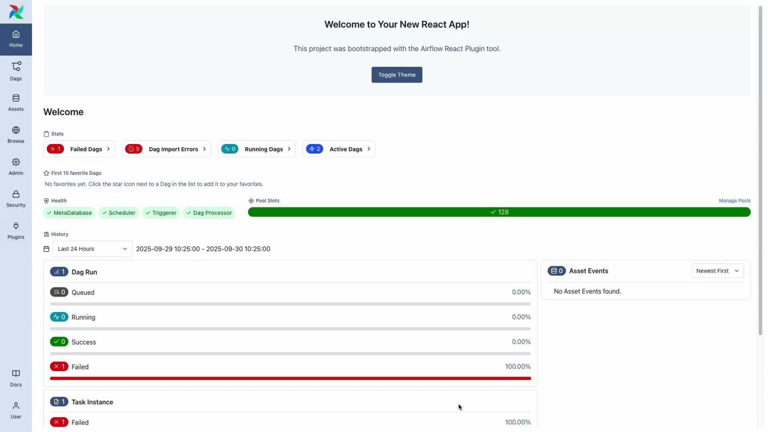Click the Running row label in Dag Run
The height and width of the screenshot is (432, 768).
83,317
